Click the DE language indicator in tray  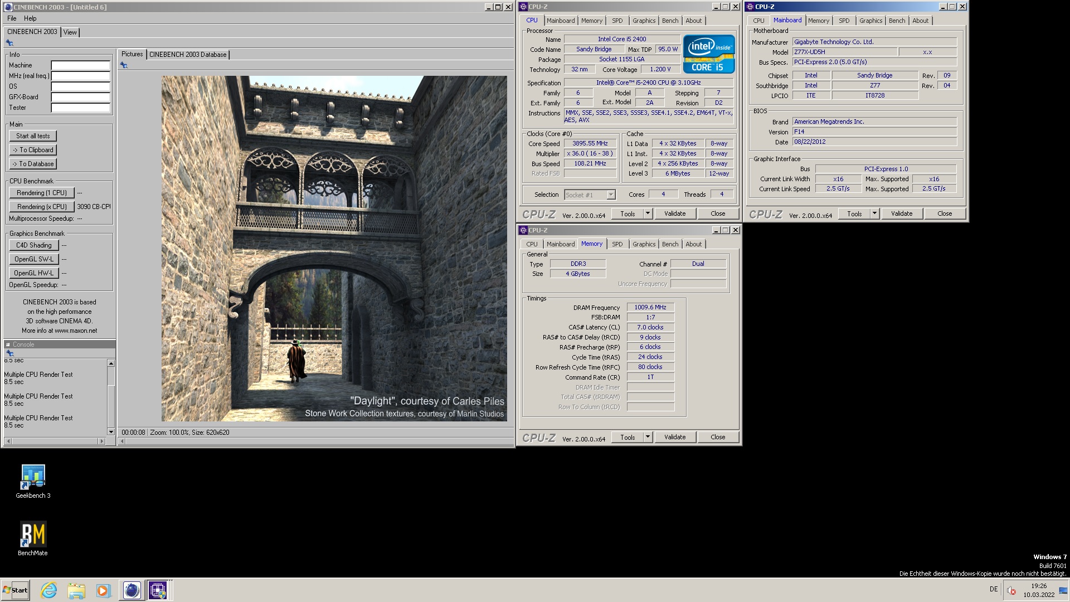[x=994, y=589]
